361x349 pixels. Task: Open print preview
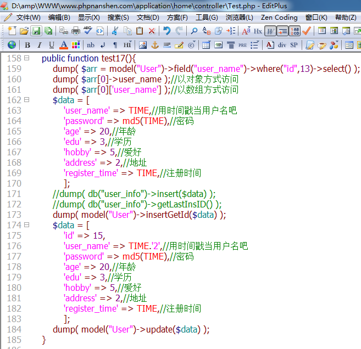[64, 31]
